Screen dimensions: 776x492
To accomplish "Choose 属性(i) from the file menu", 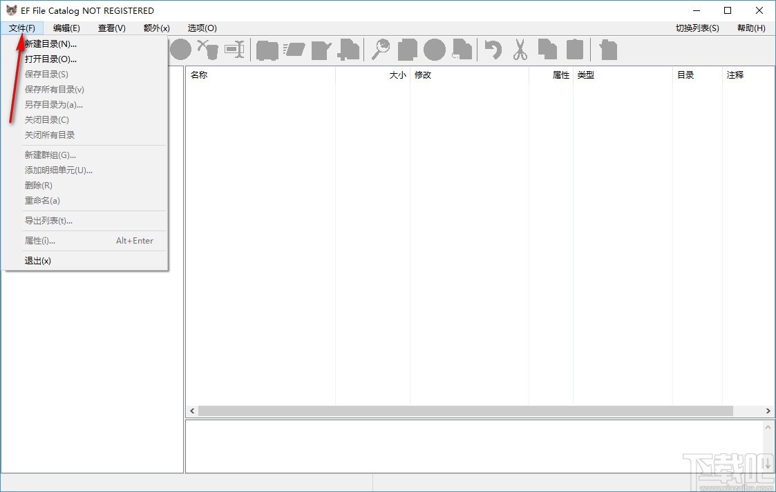I will (38, 240).
